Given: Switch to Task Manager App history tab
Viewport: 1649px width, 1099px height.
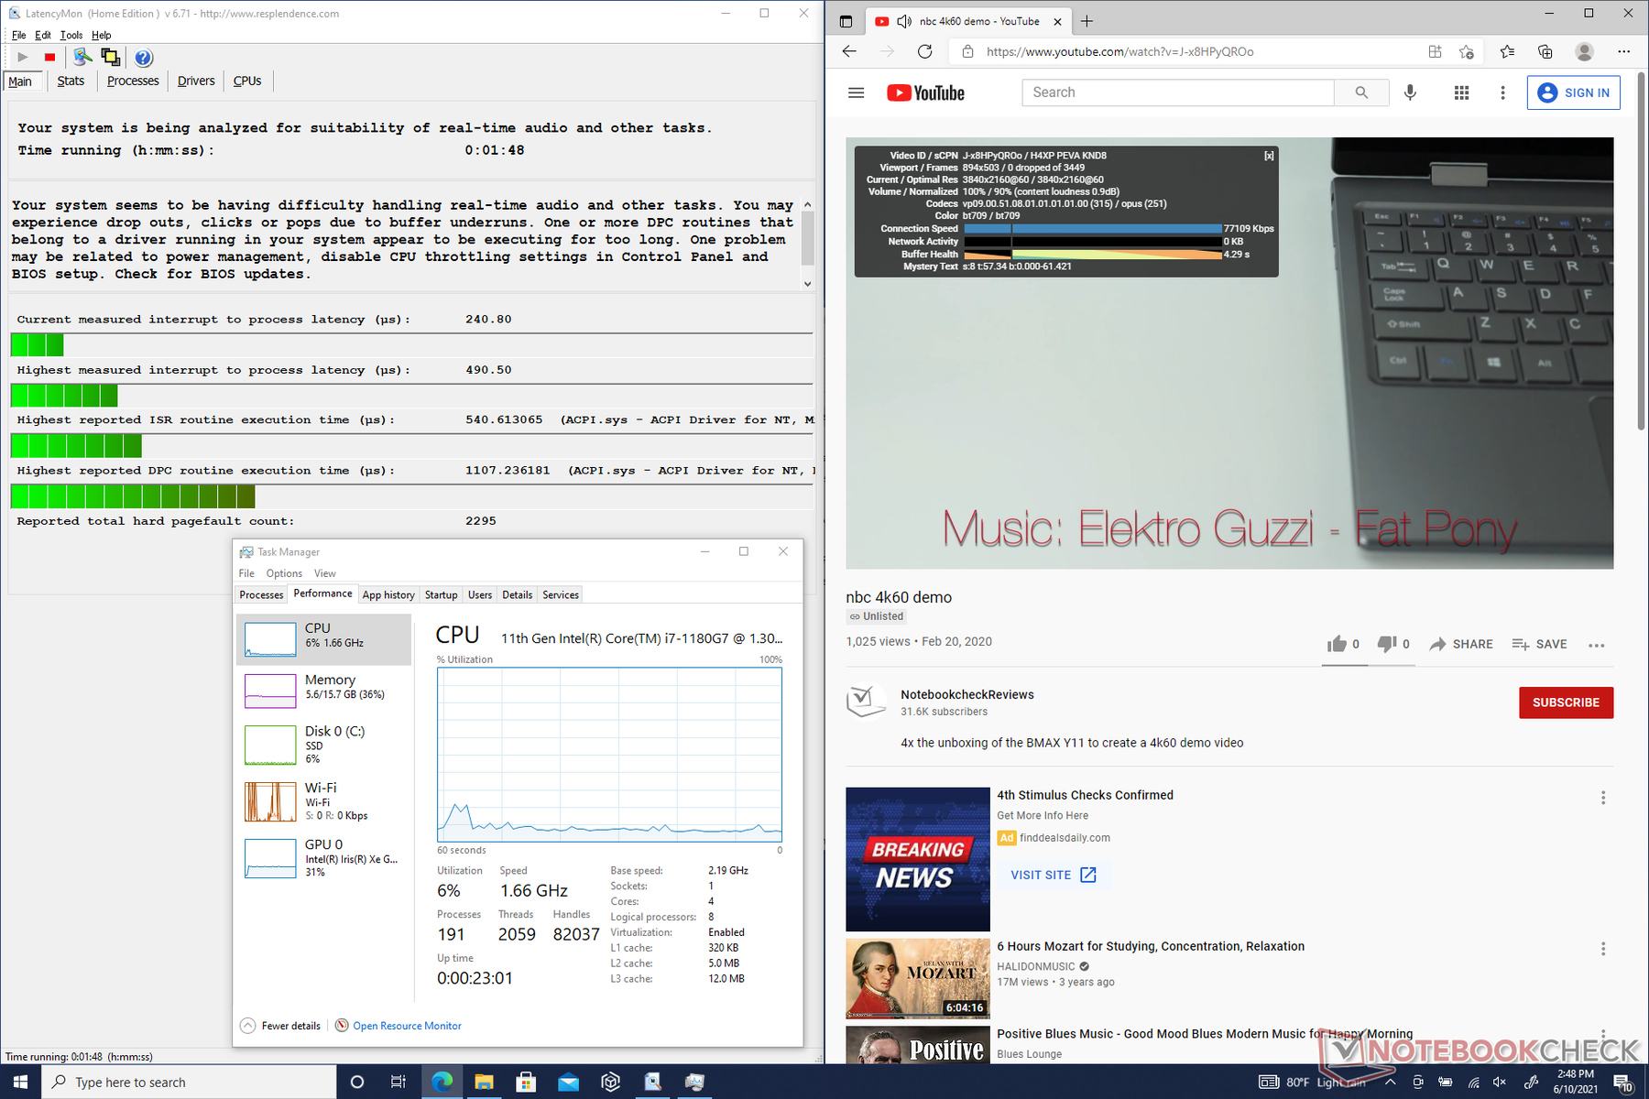Looking at the screenshot, I should click(388, 594).
